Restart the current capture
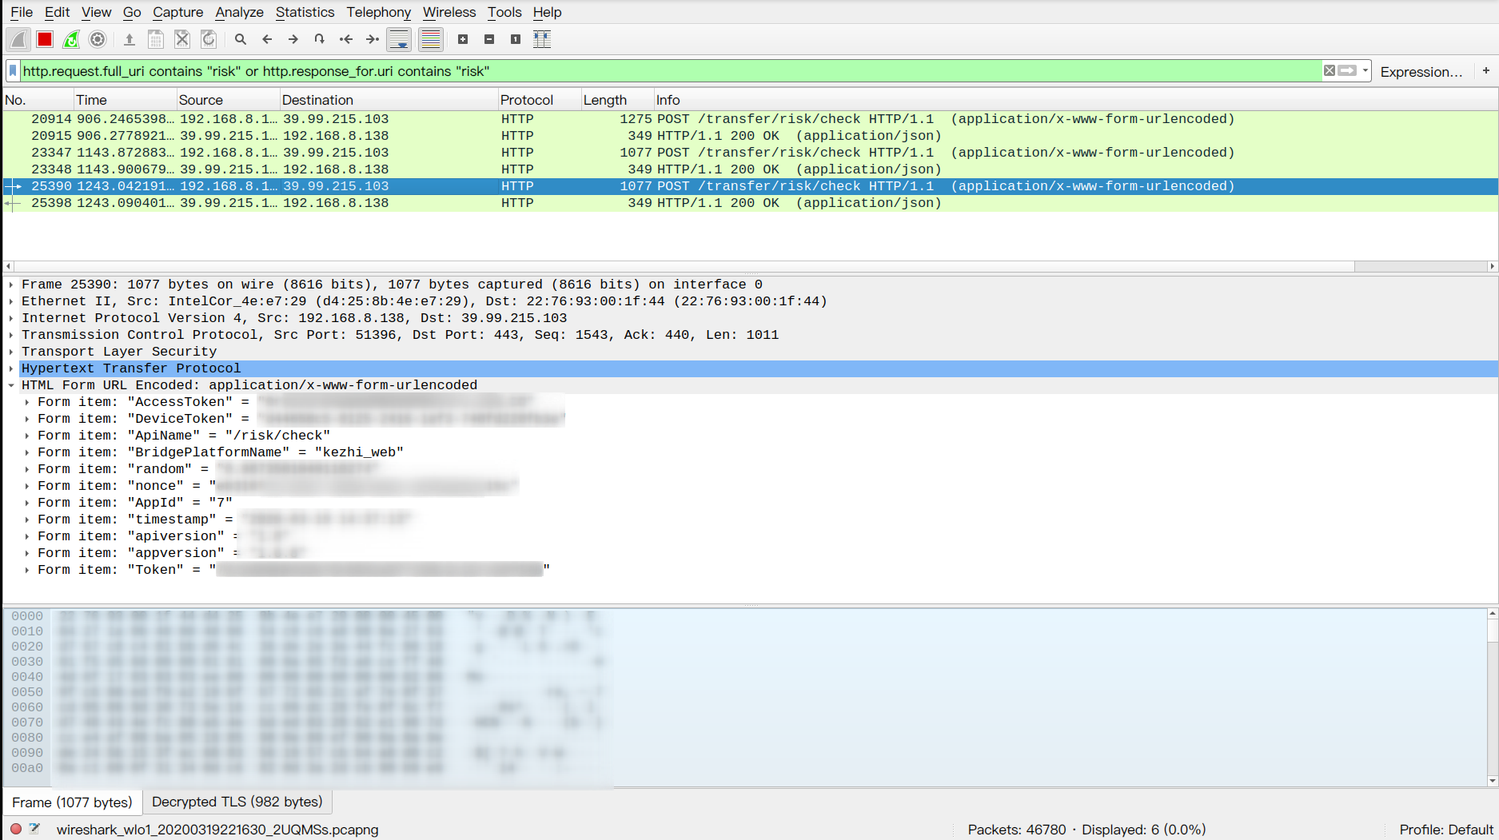Viewport: 1499px width, 840px height. click(x=71, y=39)
